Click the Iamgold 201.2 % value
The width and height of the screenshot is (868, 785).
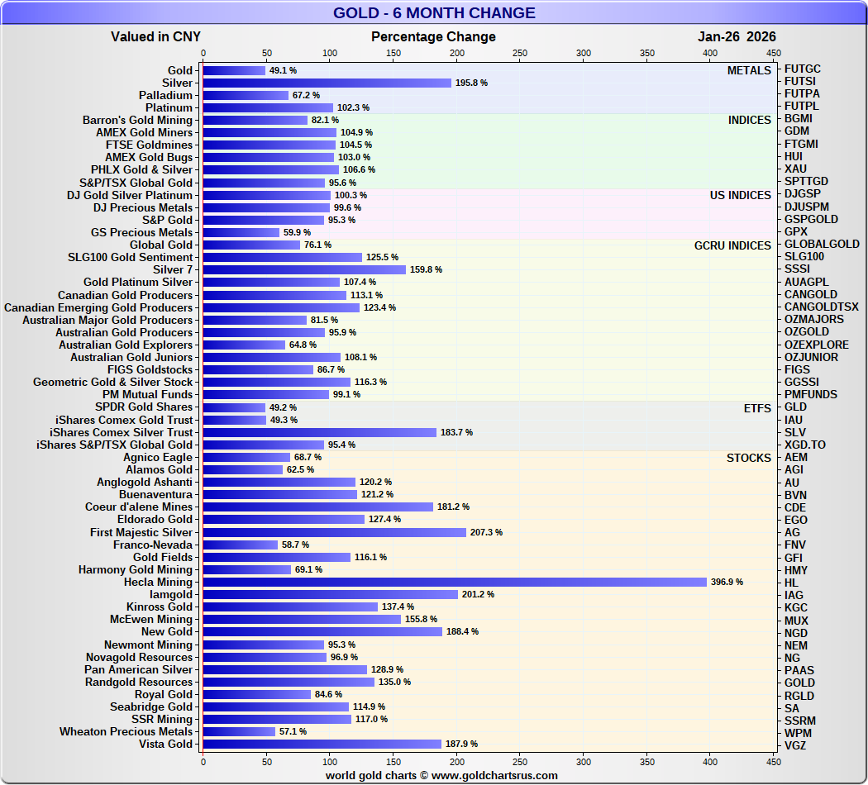(x=478, y=595)
